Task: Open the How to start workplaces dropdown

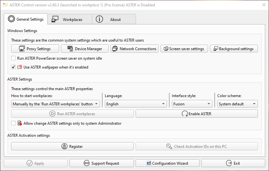Action: (56, 104)
